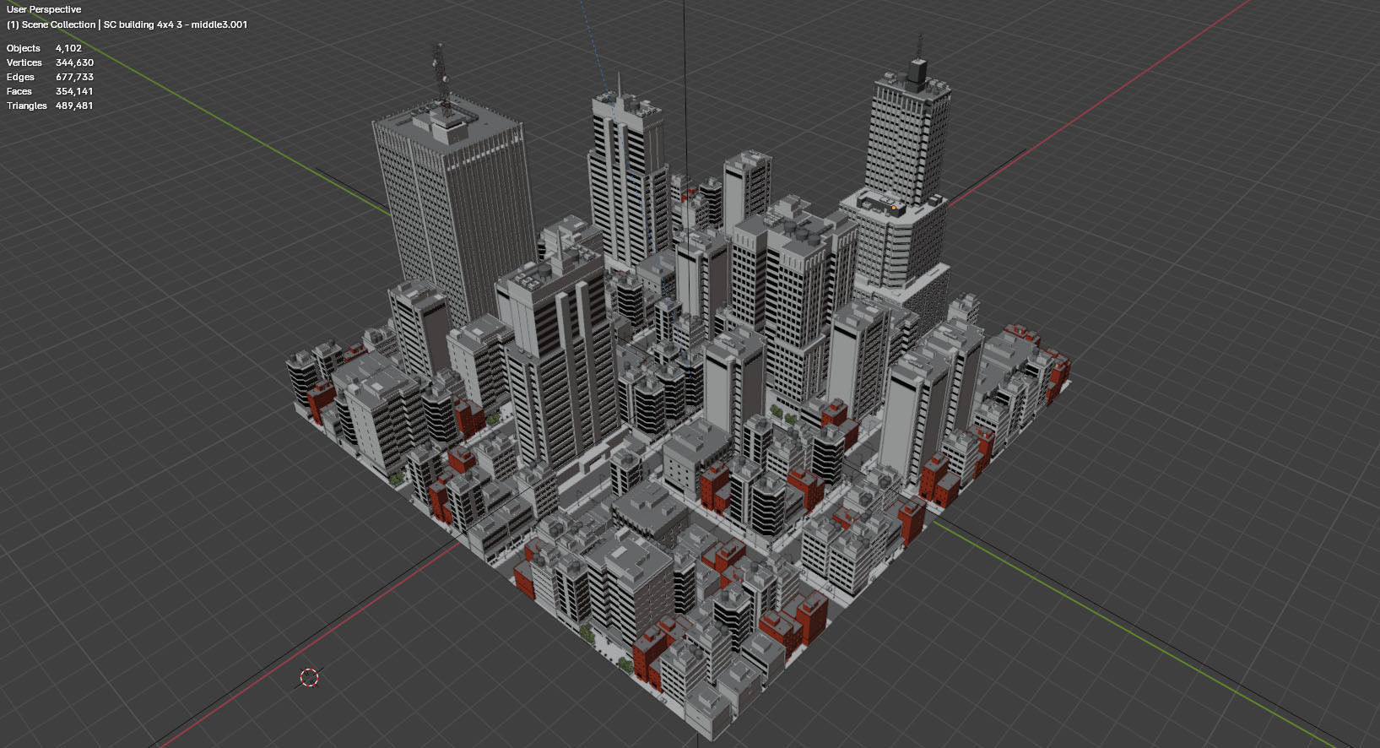The height and width of the screenshot is (748, 1380).
Task: Click the 3D cursor crosshair in the viewport
Action: click(x=310, y=677)
